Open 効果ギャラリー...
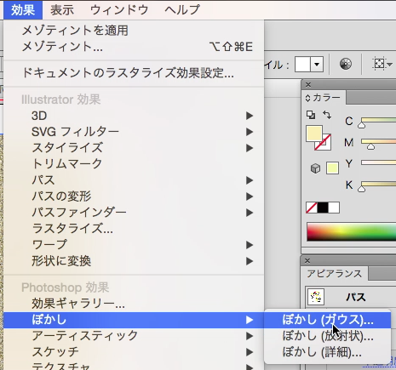The image size is (396, 370). [134, 304]
